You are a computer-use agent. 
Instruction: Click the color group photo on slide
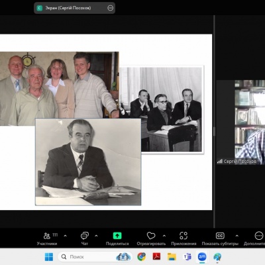[x=60, y=88]
